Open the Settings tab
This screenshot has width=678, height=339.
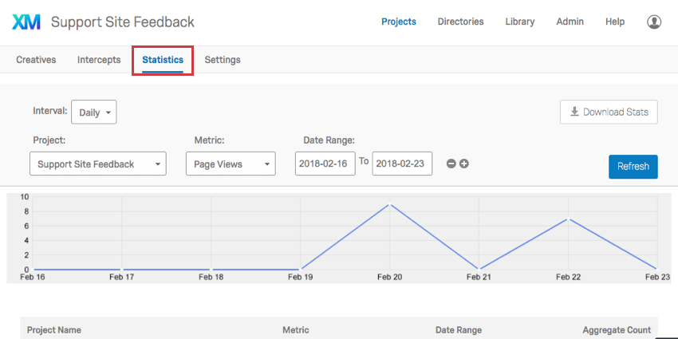223,60
